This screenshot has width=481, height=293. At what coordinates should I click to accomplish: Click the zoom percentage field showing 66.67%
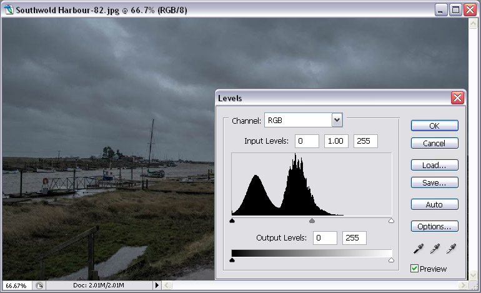pos(17,286)
